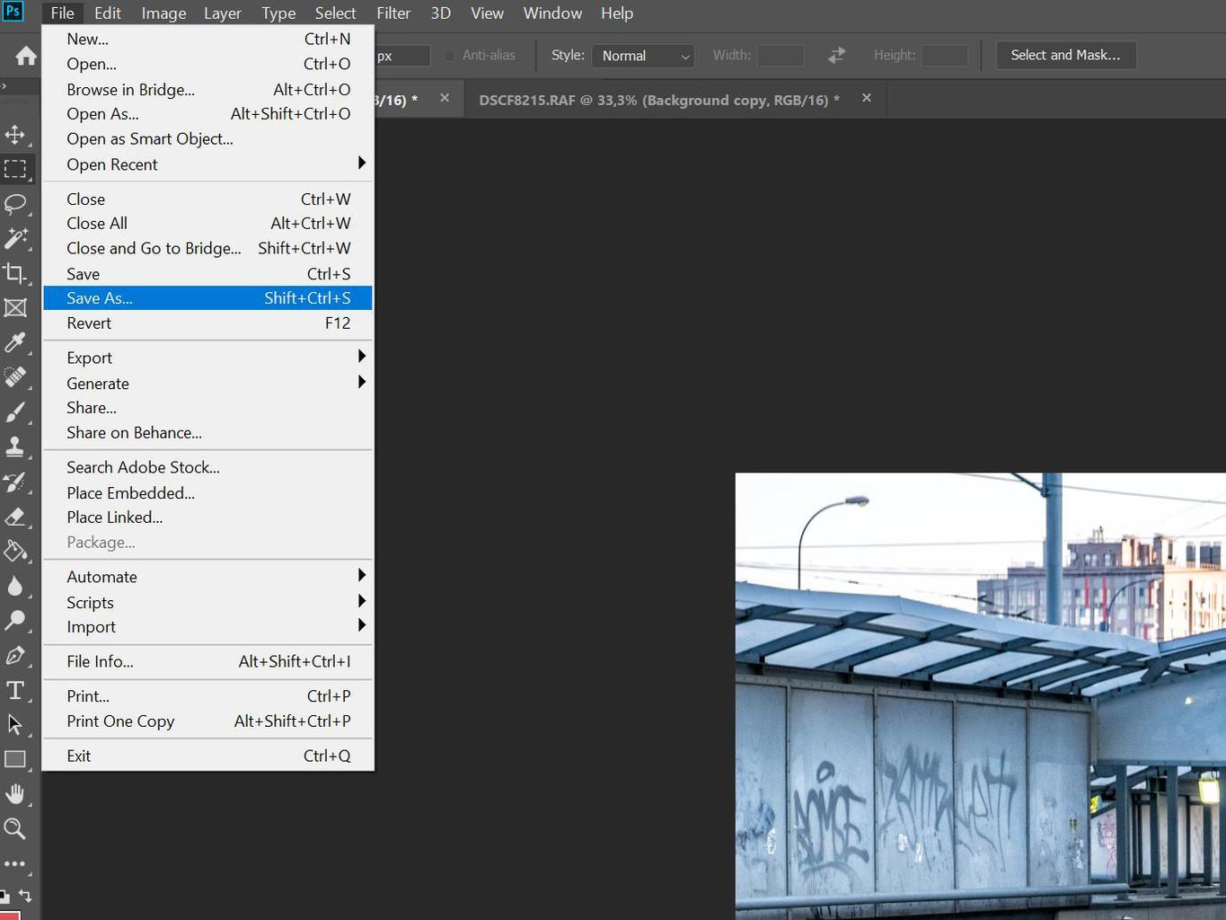This screenshot has height=920, width=1226.
Task: Swap width and height values
Action: 836,56
